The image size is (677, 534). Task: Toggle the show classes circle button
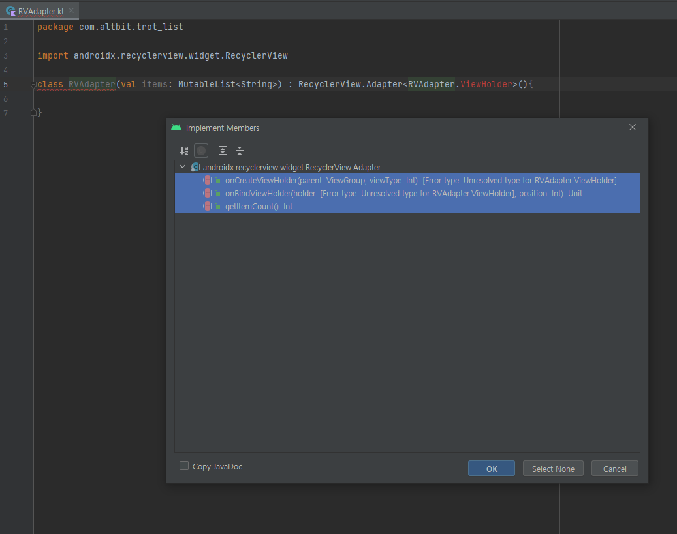tap(201, 151)
